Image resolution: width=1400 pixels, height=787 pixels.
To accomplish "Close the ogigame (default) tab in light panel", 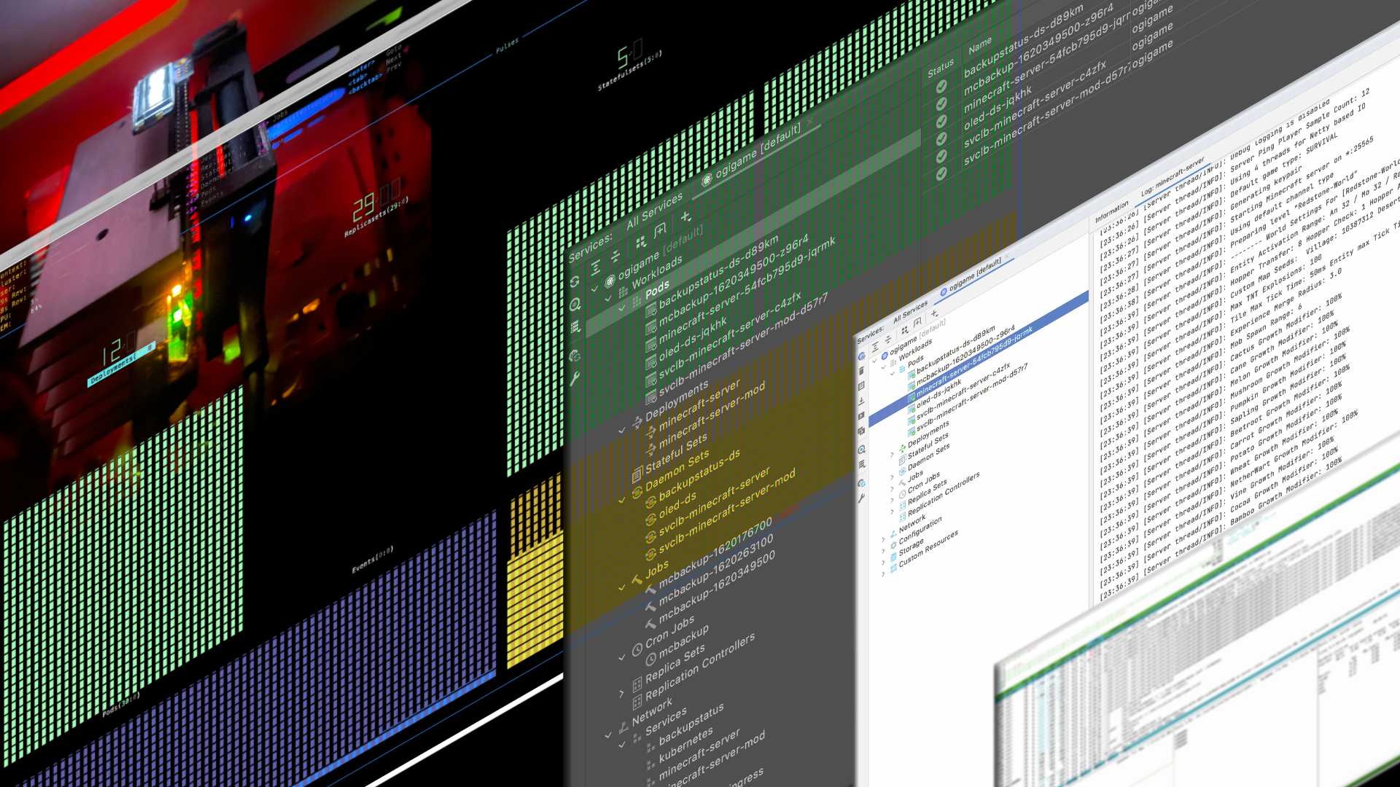I will pos(1007,257).
